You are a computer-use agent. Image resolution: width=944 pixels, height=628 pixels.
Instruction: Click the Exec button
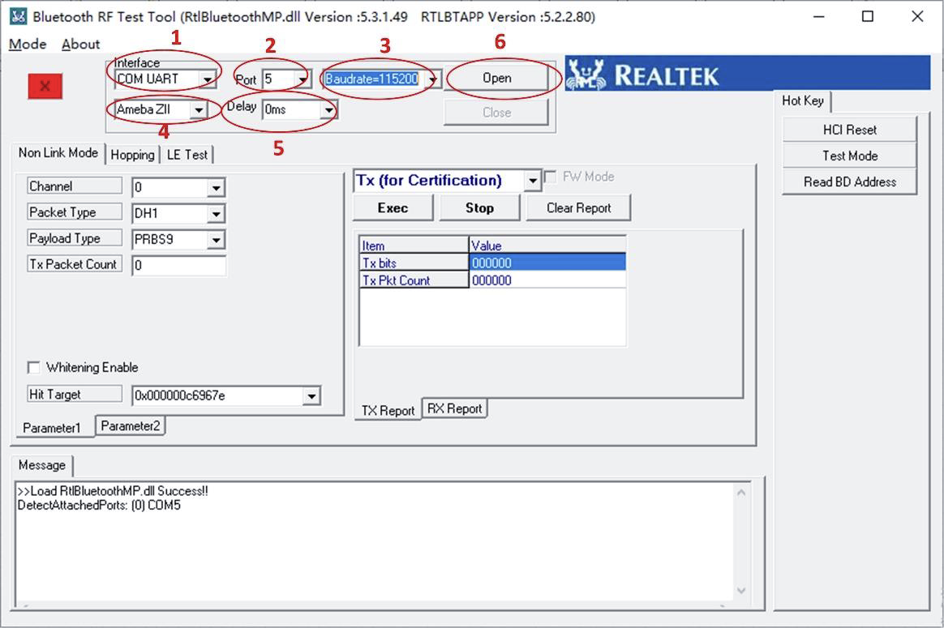point(393,208)
